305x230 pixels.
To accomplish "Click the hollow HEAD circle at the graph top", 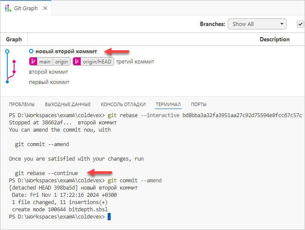I will (7, 51).
